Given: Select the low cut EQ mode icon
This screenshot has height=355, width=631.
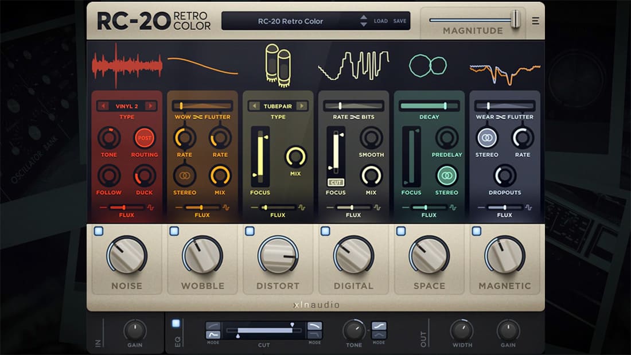Looking at the screenshot, I should tap(213, 335).
